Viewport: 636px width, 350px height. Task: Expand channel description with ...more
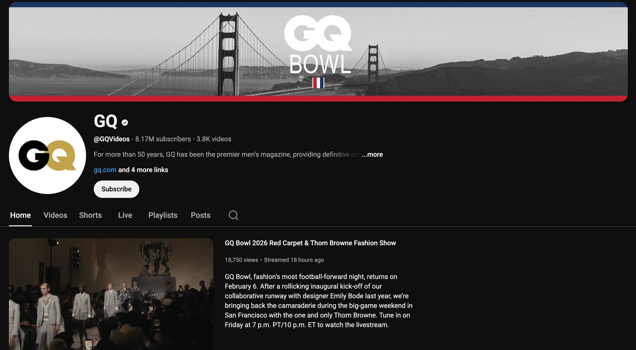click(372, 154)
